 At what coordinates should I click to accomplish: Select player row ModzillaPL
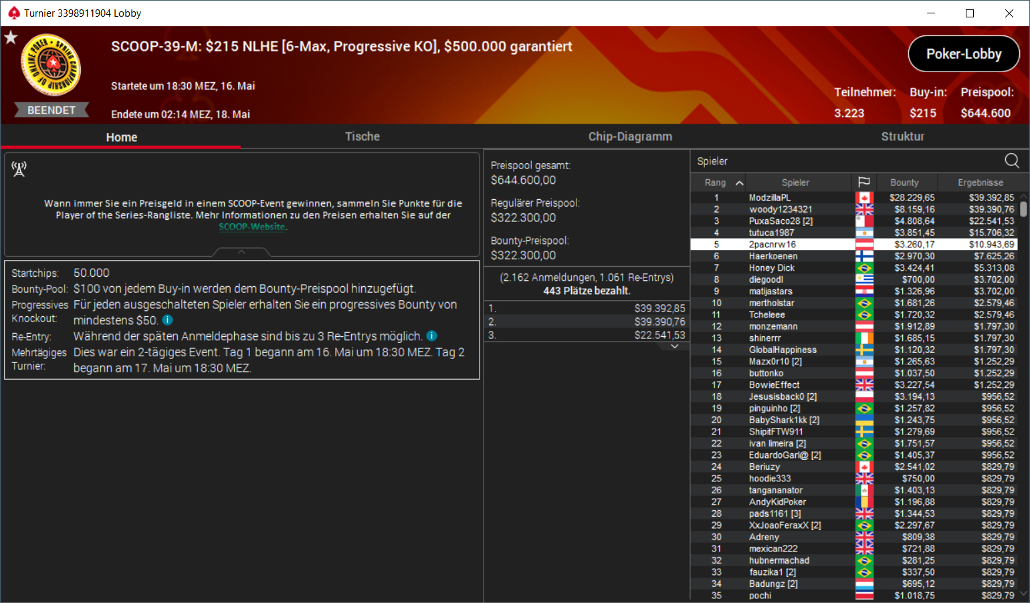tap(854, 198)
